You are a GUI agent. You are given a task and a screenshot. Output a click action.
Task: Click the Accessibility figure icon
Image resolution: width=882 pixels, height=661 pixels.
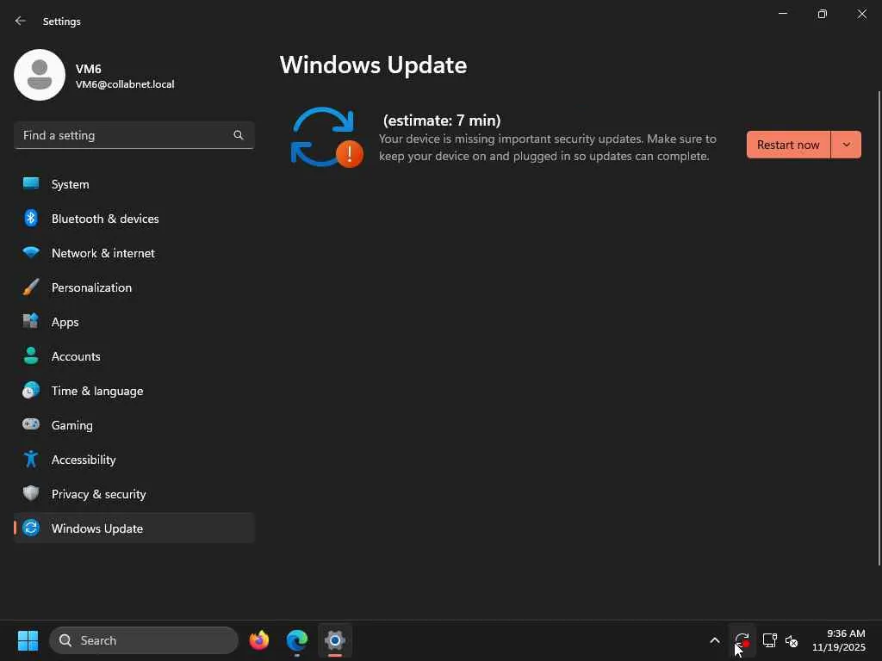[31, 460]
